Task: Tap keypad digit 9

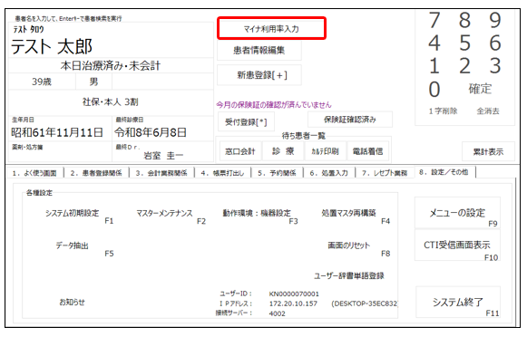Action: [x=495, y=20]
